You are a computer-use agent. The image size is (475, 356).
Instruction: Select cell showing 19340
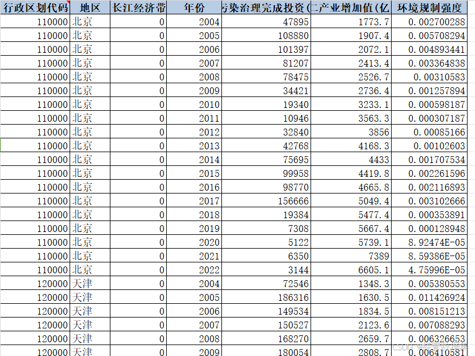click(x=266, y=105)
